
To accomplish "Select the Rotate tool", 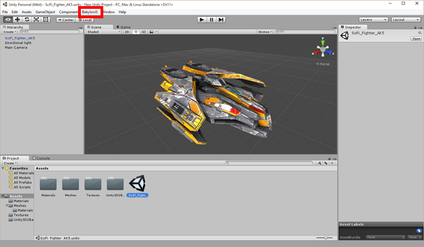I will pos(26,20).
